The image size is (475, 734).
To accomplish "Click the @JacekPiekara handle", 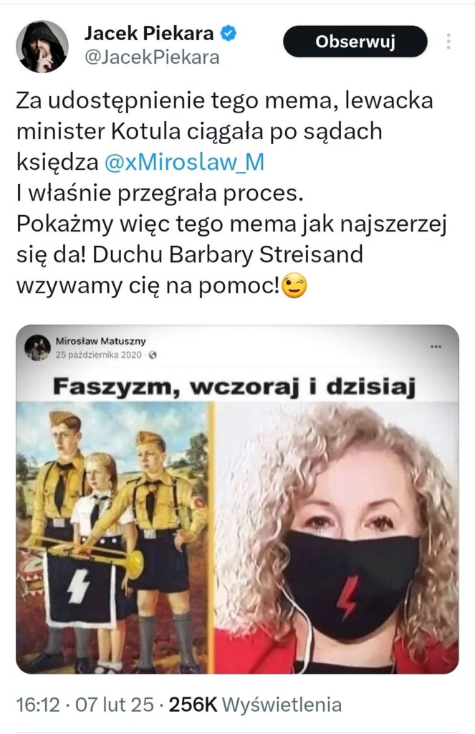I will click(x=152, y=57).
